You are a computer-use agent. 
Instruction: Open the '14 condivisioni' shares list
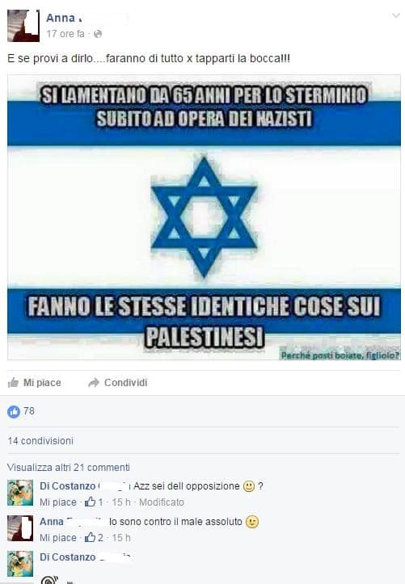pyautogui.click(x=40, y=441)
